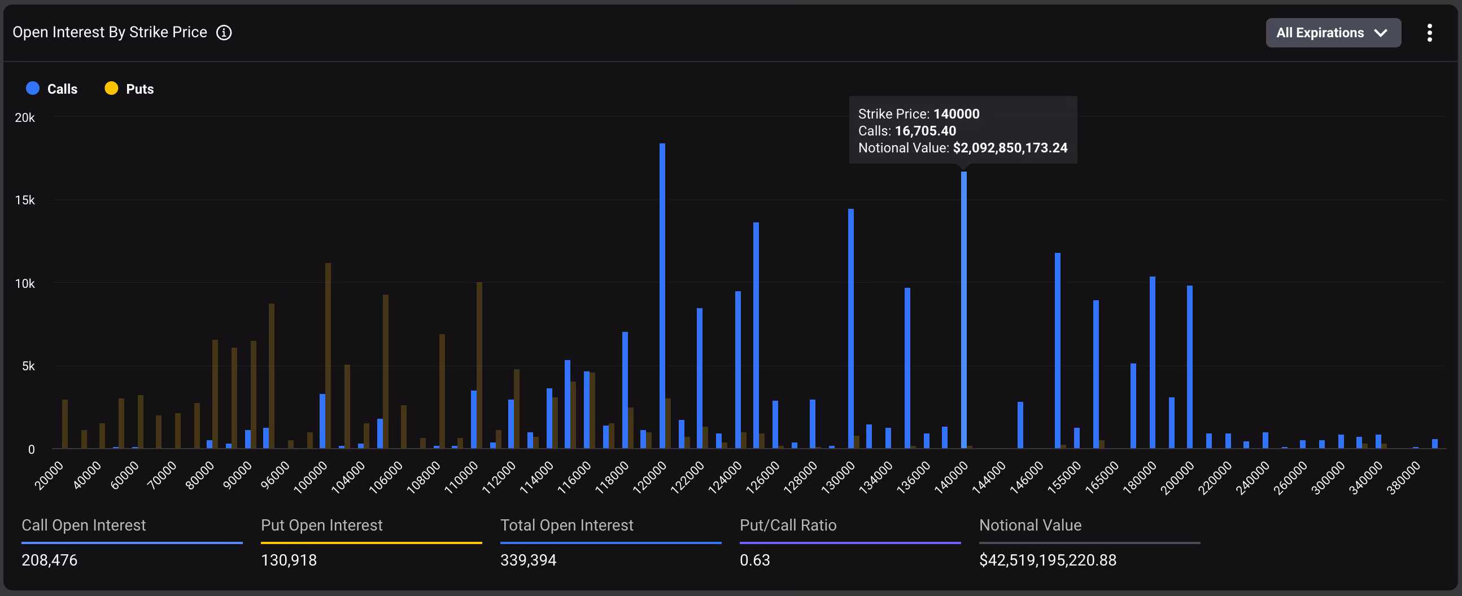Click the chevron arrow in All Expirations
This screenshot has width=1462, height=596.
tap(1380, 33)
